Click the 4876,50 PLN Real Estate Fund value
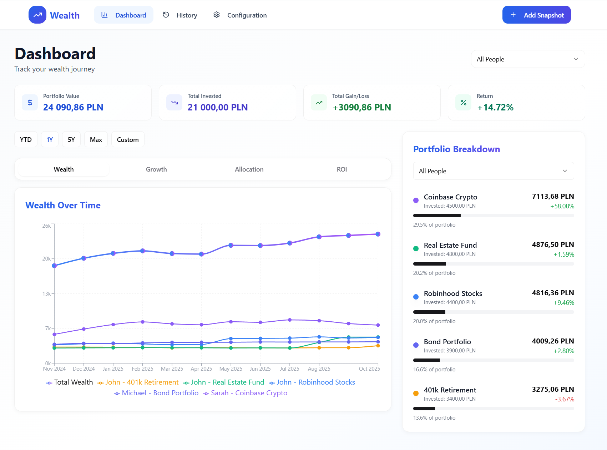The image size is (607, 450). (553, 244)
